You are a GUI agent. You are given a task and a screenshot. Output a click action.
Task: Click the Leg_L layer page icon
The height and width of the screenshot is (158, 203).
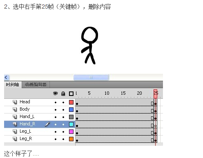click(x=15, y=131)
